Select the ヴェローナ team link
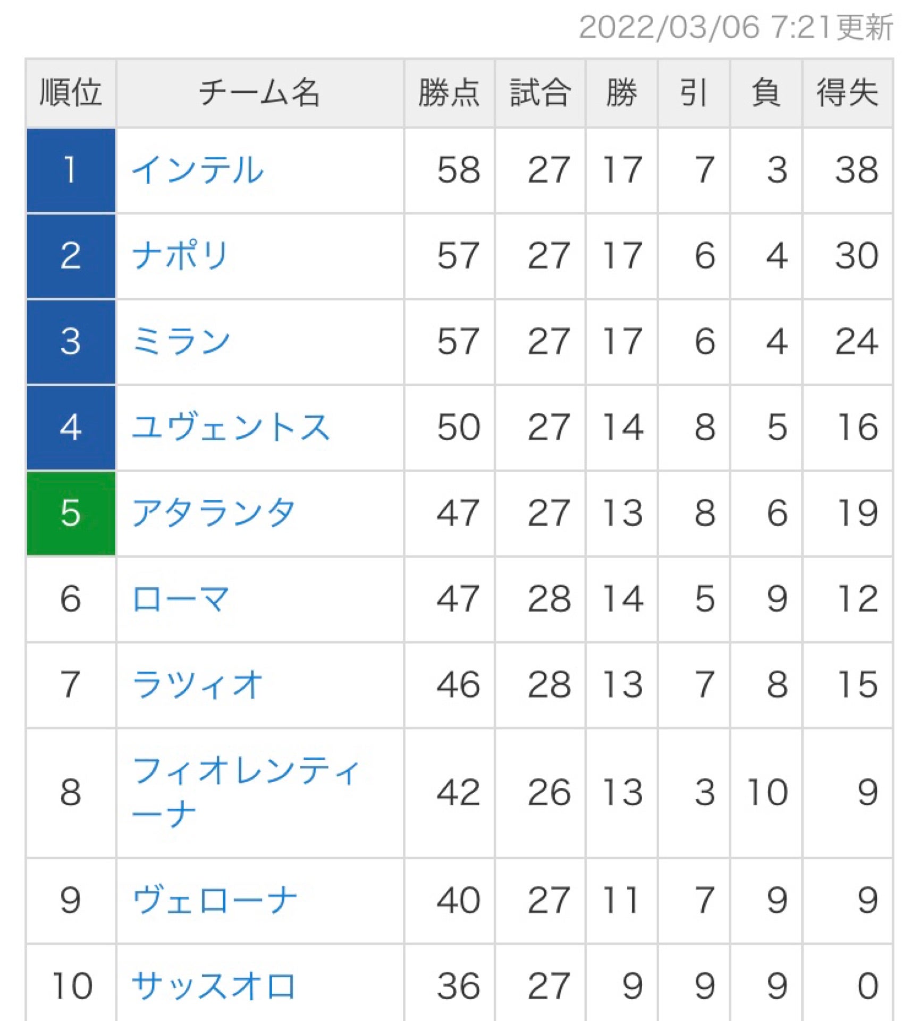 (x=214, y=900)
